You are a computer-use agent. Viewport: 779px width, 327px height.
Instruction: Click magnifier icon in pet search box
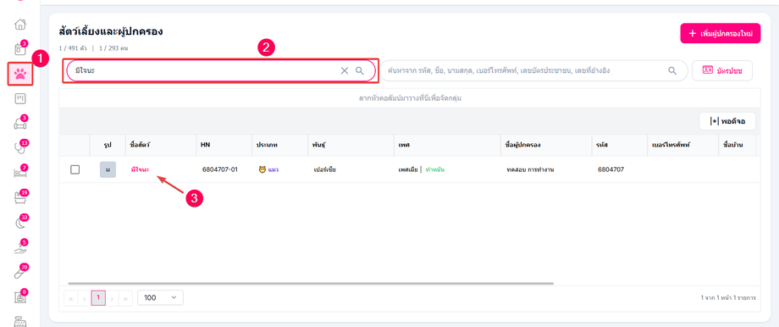(x=360, y=70)
